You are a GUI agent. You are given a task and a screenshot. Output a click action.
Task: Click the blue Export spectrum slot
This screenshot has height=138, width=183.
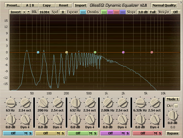(x=83, y=12)
